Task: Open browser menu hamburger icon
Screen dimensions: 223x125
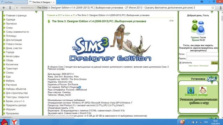Action: click(x=202, y=2)
